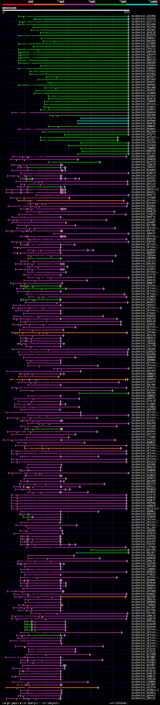Select the UniRef100_P93797 label
The image size is (160, 705).
(x=143, y=544)
